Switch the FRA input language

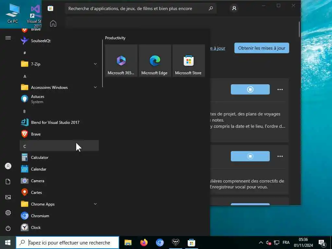286,243
